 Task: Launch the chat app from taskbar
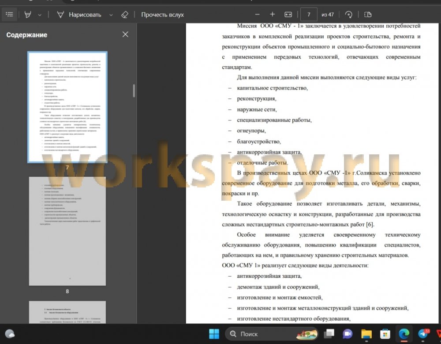pyautogui.click(x=348, y=334)
